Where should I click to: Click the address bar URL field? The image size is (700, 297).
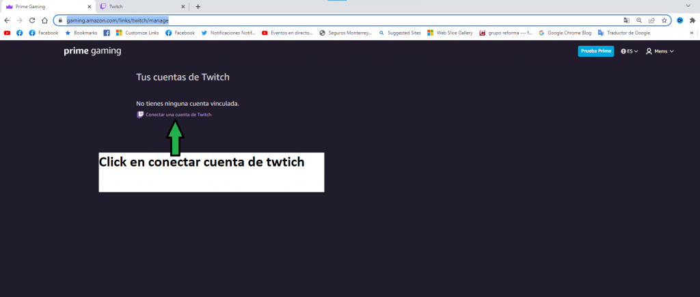coord(342,20)
